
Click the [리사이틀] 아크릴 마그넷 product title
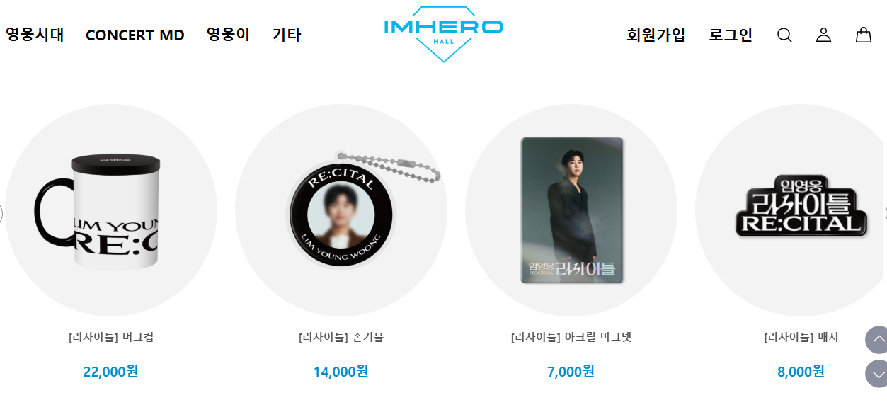tap(571, 337)
